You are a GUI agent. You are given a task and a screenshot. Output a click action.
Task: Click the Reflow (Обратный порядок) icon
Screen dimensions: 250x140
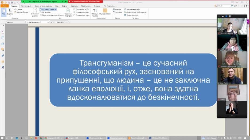tap(68, 12)
